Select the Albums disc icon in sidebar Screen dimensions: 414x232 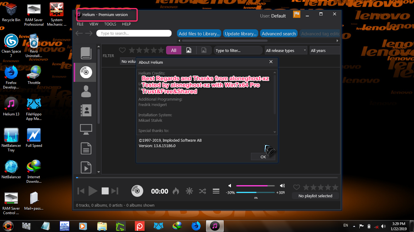(86, 72)
